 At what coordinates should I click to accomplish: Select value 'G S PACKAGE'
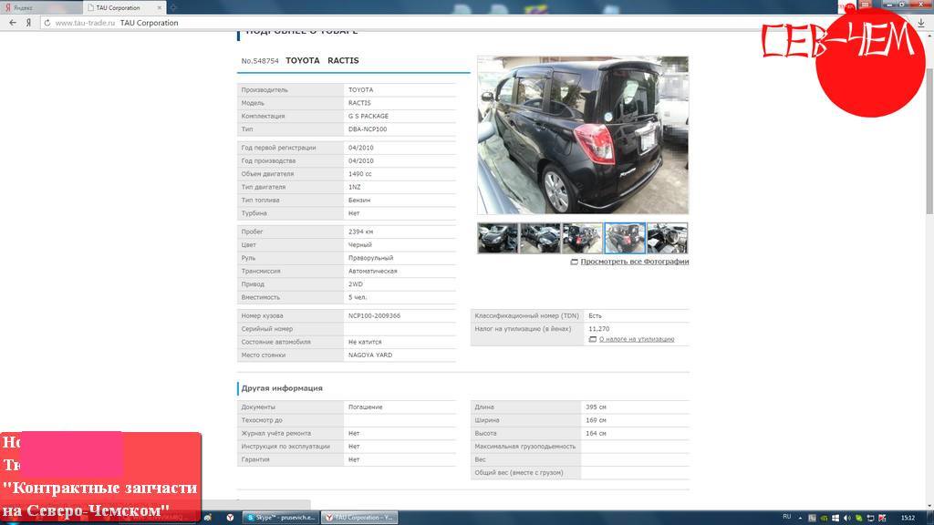[368, 116]
